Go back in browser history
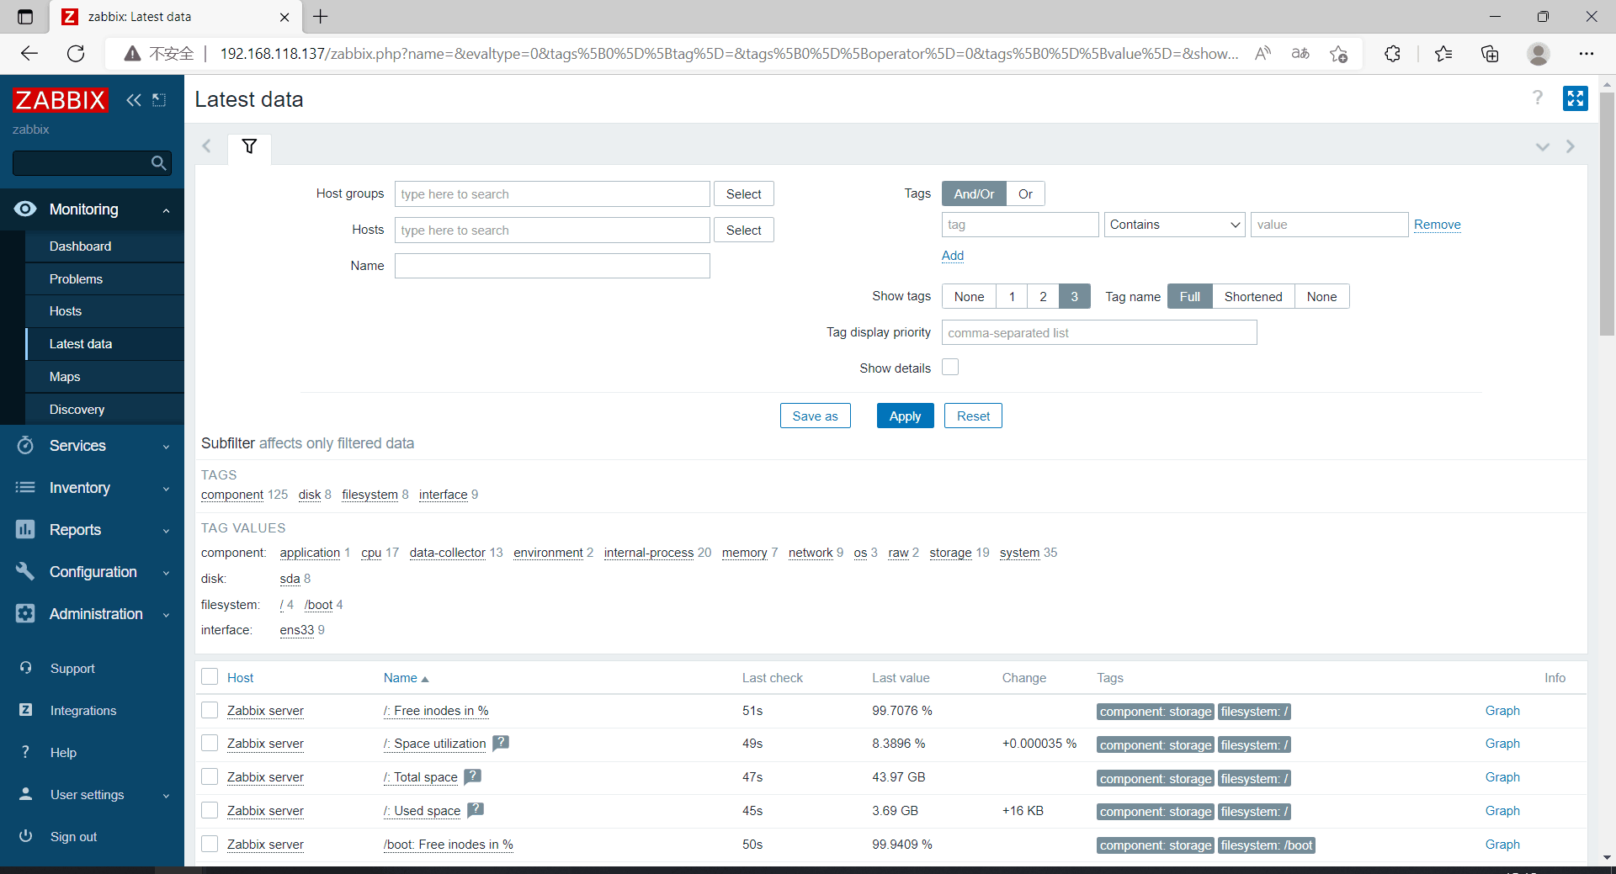 tap(29, 54)
